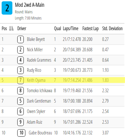Click the Fastest Lap column header
125x138 pixels.
[x=90, y=29]
